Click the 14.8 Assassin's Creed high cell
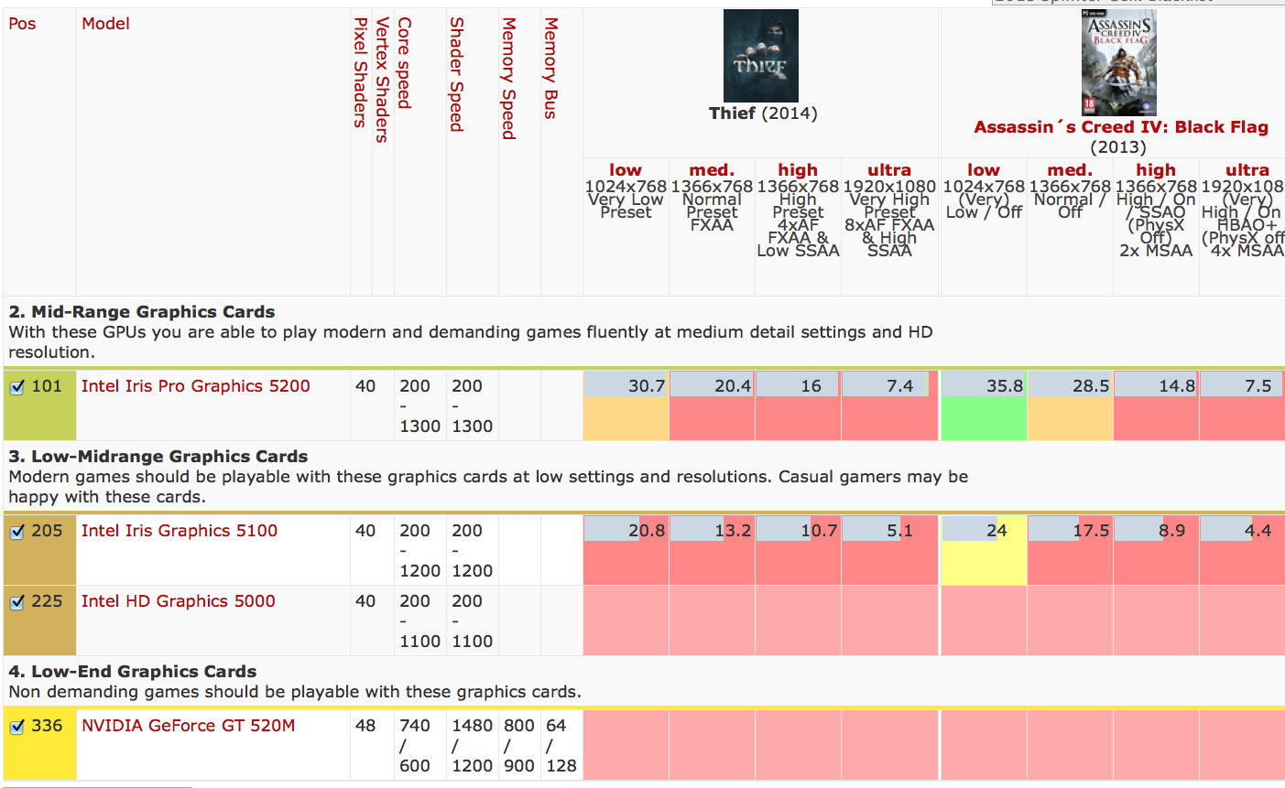Screen dimensions: 1285x788 pos(1156,405)
